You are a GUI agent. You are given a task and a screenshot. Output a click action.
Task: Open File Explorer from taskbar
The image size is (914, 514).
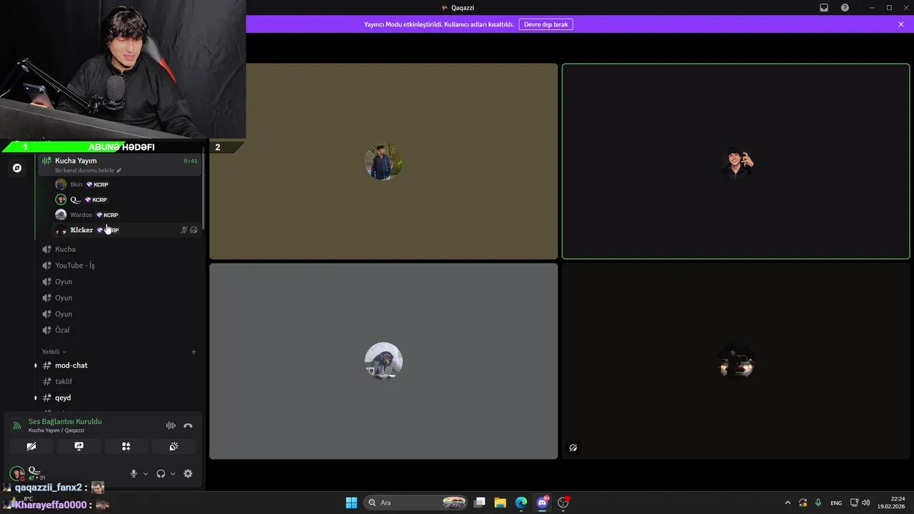coord(501,503)
